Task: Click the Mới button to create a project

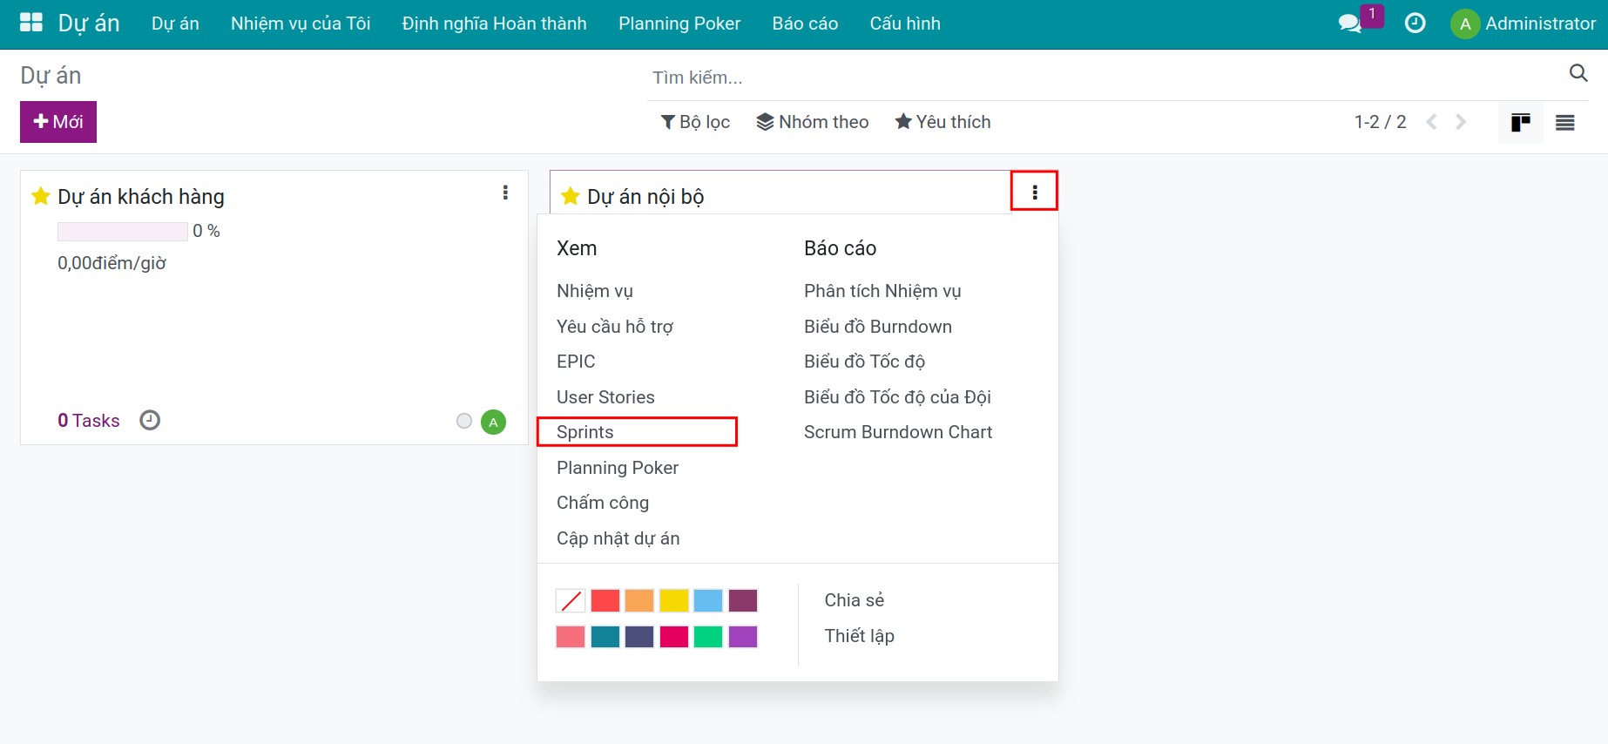Action: pos(58,122)
